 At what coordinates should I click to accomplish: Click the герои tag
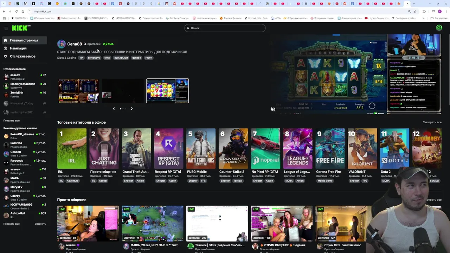pyautogui.click(x=149, y=58)
